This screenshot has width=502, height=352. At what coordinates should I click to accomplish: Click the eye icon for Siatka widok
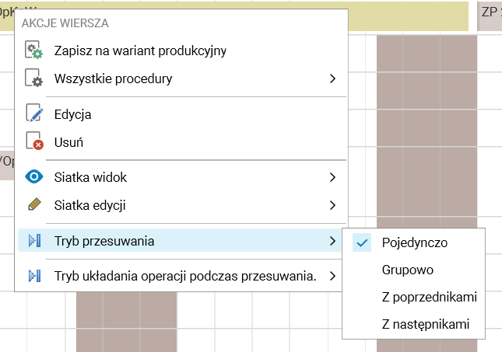pos(34,177)
